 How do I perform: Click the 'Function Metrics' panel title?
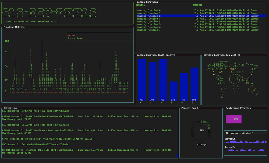click(x=14, y=27)
